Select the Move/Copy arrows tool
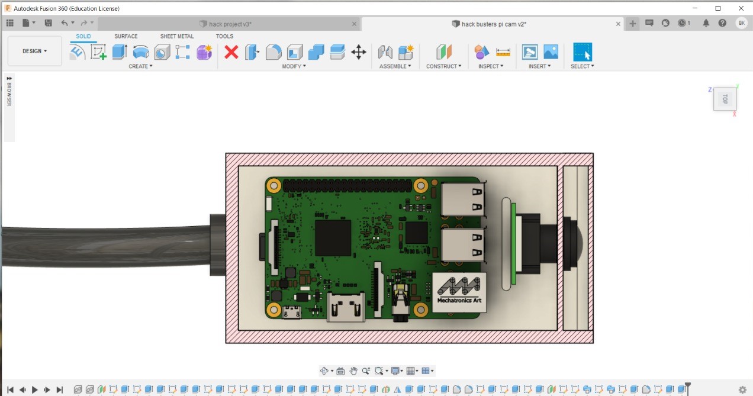The image size is (753, 396). click(x=359, y=52)
